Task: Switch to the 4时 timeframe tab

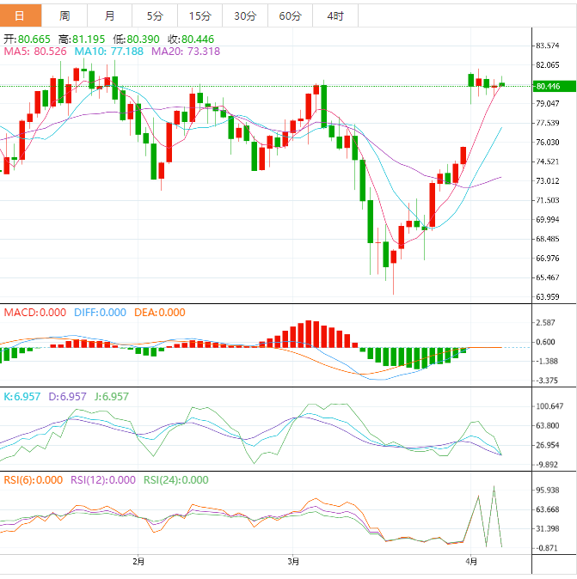Action: click(335, 16)
